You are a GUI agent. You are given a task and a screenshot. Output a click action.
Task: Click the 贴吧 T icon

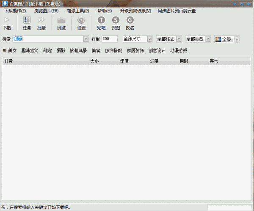pyautogui.click(x=101, y=20)
